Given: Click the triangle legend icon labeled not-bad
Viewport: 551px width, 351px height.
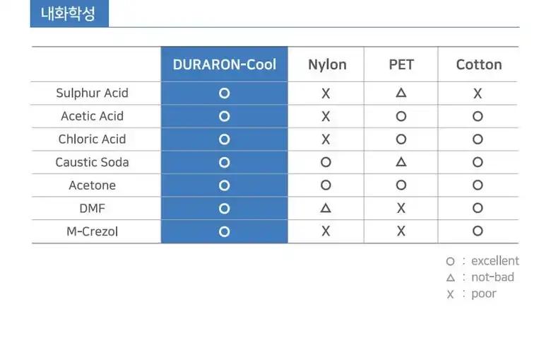Looking at the screenshot, I should (x=450, y=278).
